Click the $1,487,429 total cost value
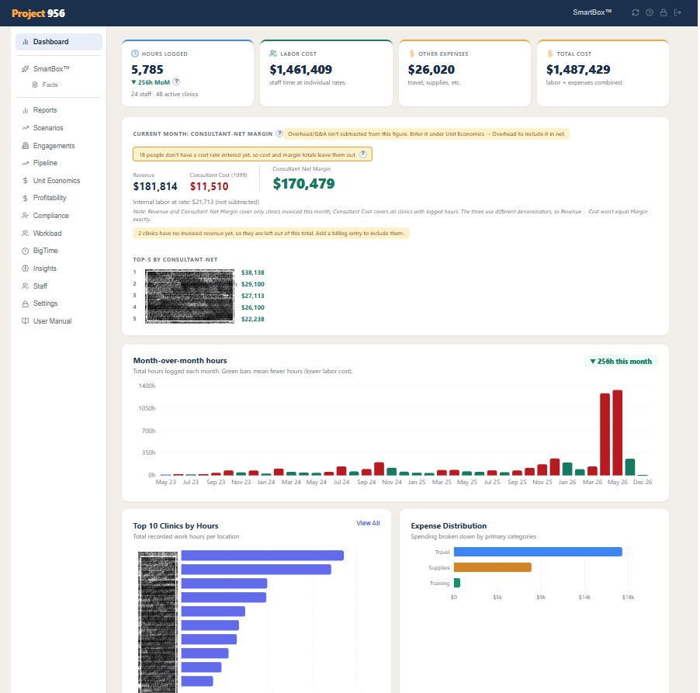 click(578, 70)
